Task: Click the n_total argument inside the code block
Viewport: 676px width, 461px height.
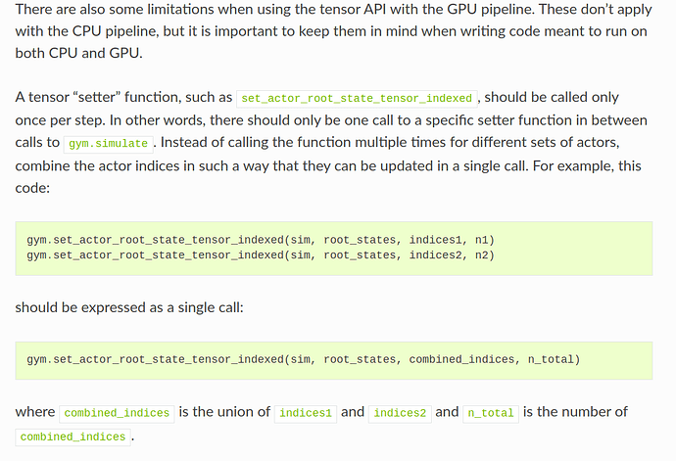Action: pos(551,359)
